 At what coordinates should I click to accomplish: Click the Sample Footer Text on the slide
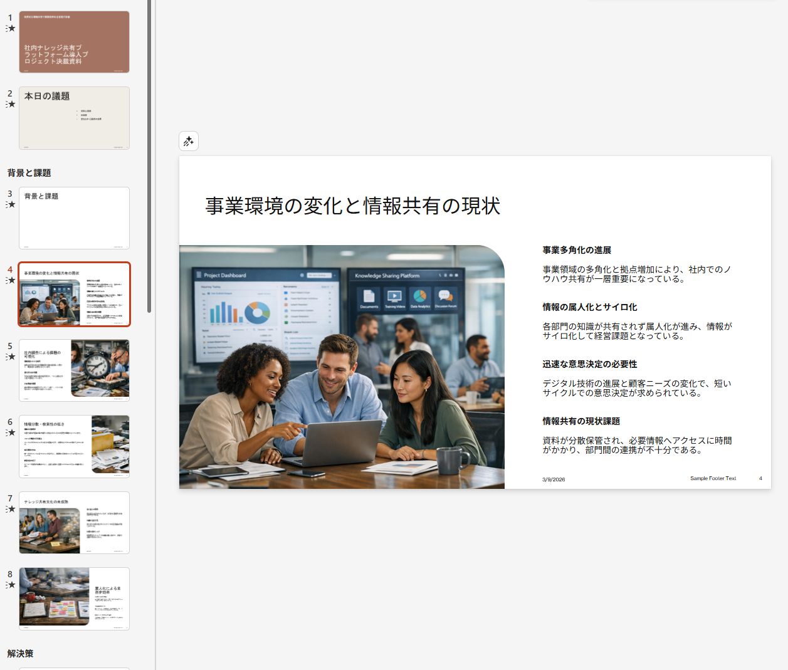[x=713, y=478]
